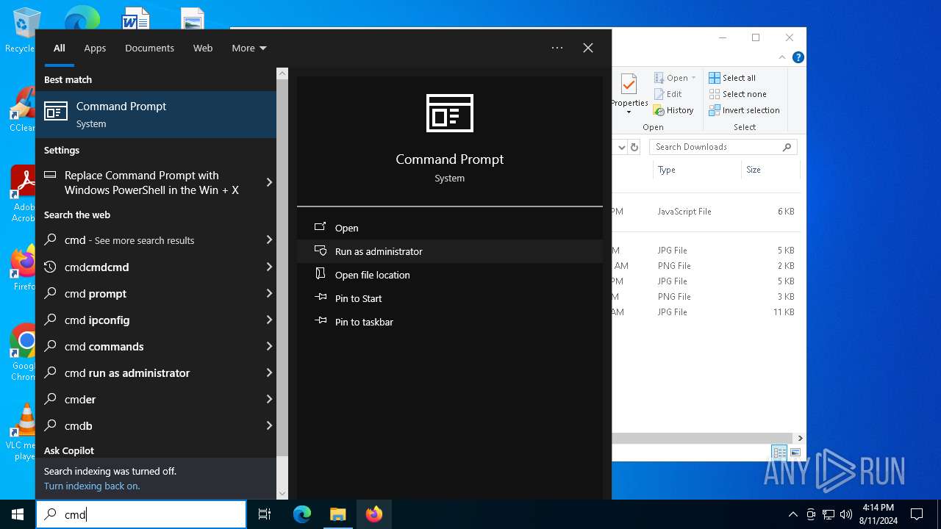Expand arrow for cmd ipconfig suggestion
Screen dimensions: 941x529
[x=269, y=320]
